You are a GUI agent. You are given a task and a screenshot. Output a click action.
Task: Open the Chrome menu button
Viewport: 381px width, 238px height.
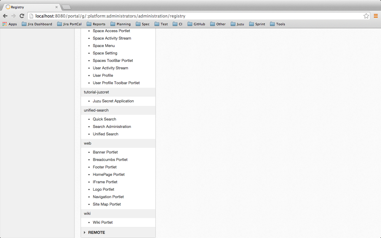pos(376,16)
